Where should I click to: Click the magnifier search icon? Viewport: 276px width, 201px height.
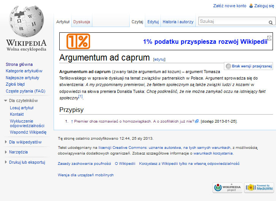270,22
